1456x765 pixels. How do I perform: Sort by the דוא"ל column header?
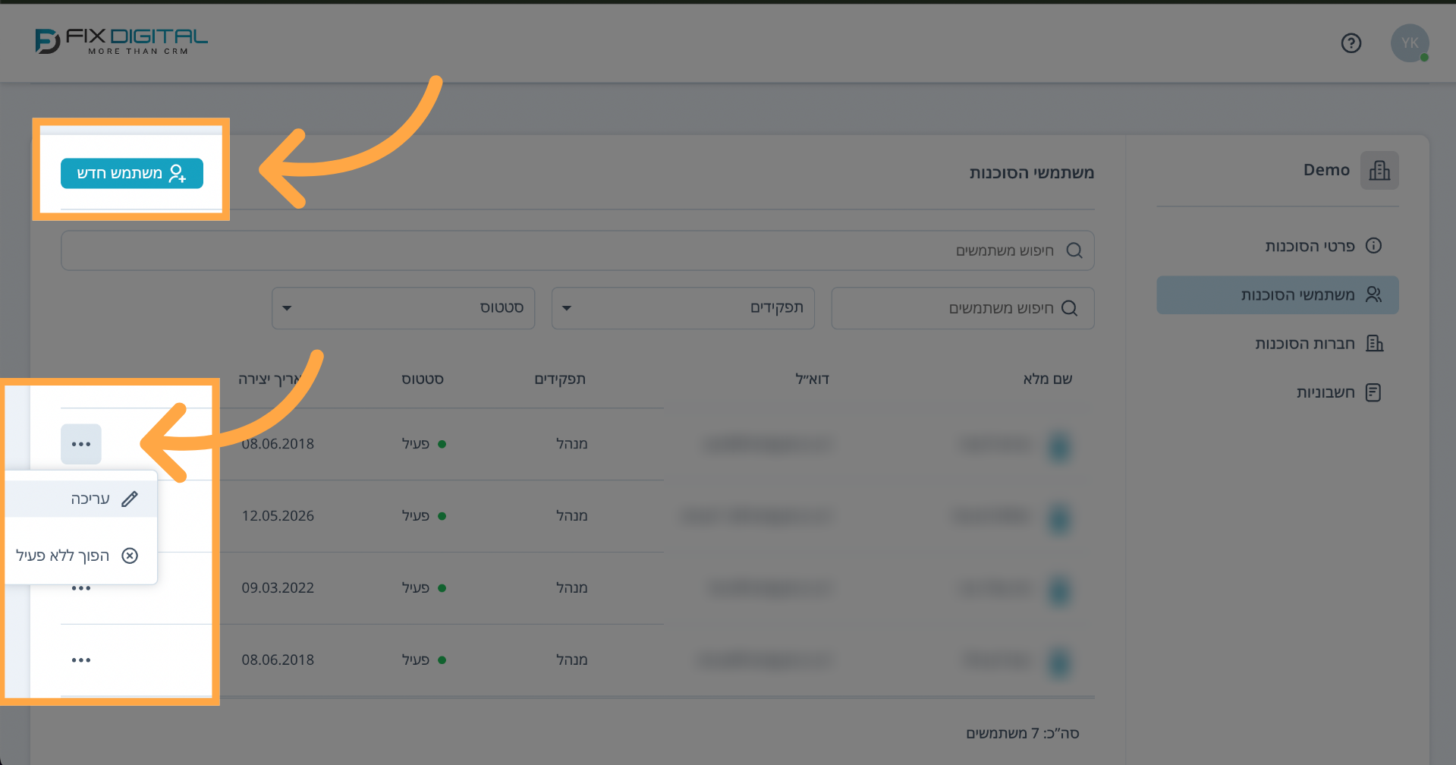812,379
